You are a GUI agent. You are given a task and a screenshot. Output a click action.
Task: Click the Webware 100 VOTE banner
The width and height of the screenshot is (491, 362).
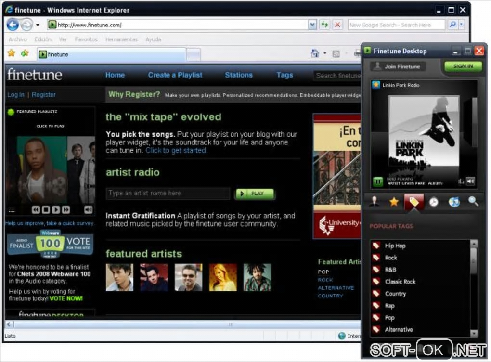pyautogui.click(x=50, y=244)
